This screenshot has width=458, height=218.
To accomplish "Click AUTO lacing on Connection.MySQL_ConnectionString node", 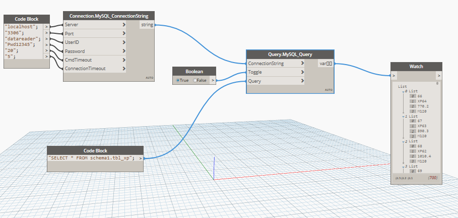I will (149, 78).
